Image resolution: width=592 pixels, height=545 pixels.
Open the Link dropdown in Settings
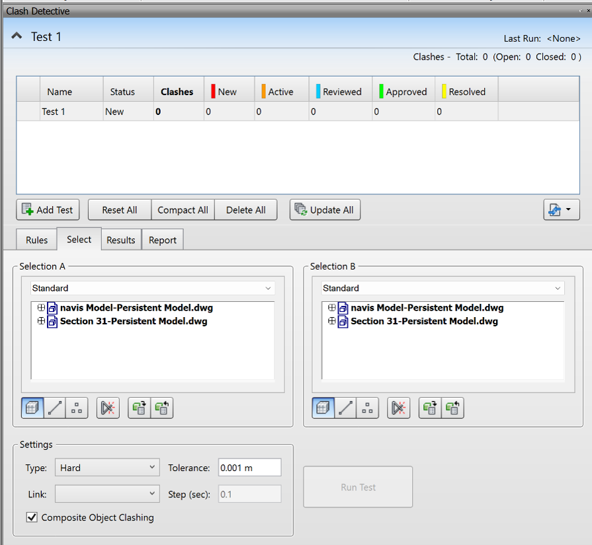[107, 493]
